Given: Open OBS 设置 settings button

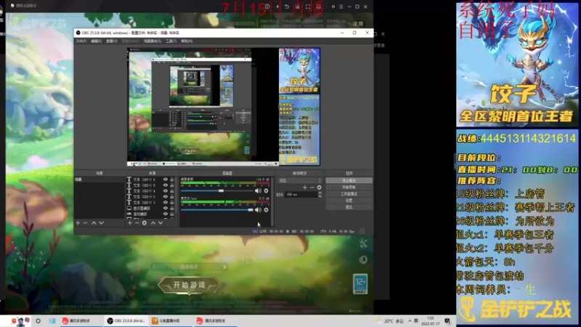Looking at the screenshot, I should click(349, 201).
